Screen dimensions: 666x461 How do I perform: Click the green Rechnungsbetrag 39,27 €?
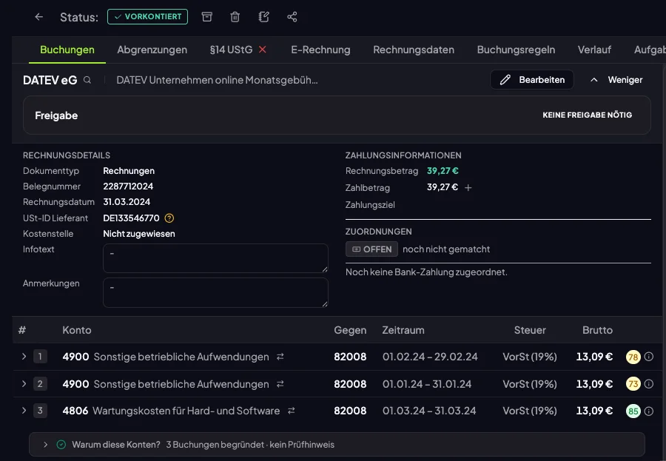tap(443, 171)
